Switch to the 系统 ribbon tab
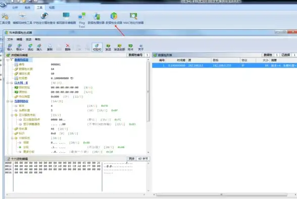This screenshot has height=199, width=297. [27, 8]
